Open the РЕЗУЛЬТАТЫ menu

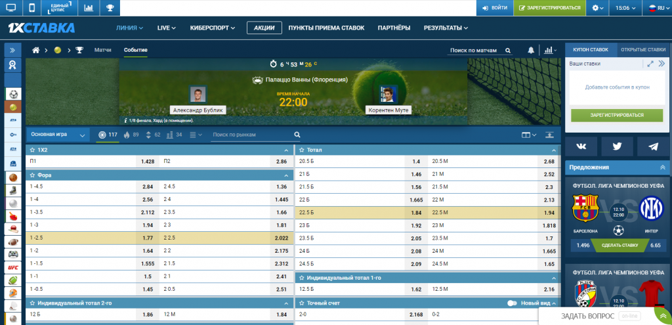(446, 28)
